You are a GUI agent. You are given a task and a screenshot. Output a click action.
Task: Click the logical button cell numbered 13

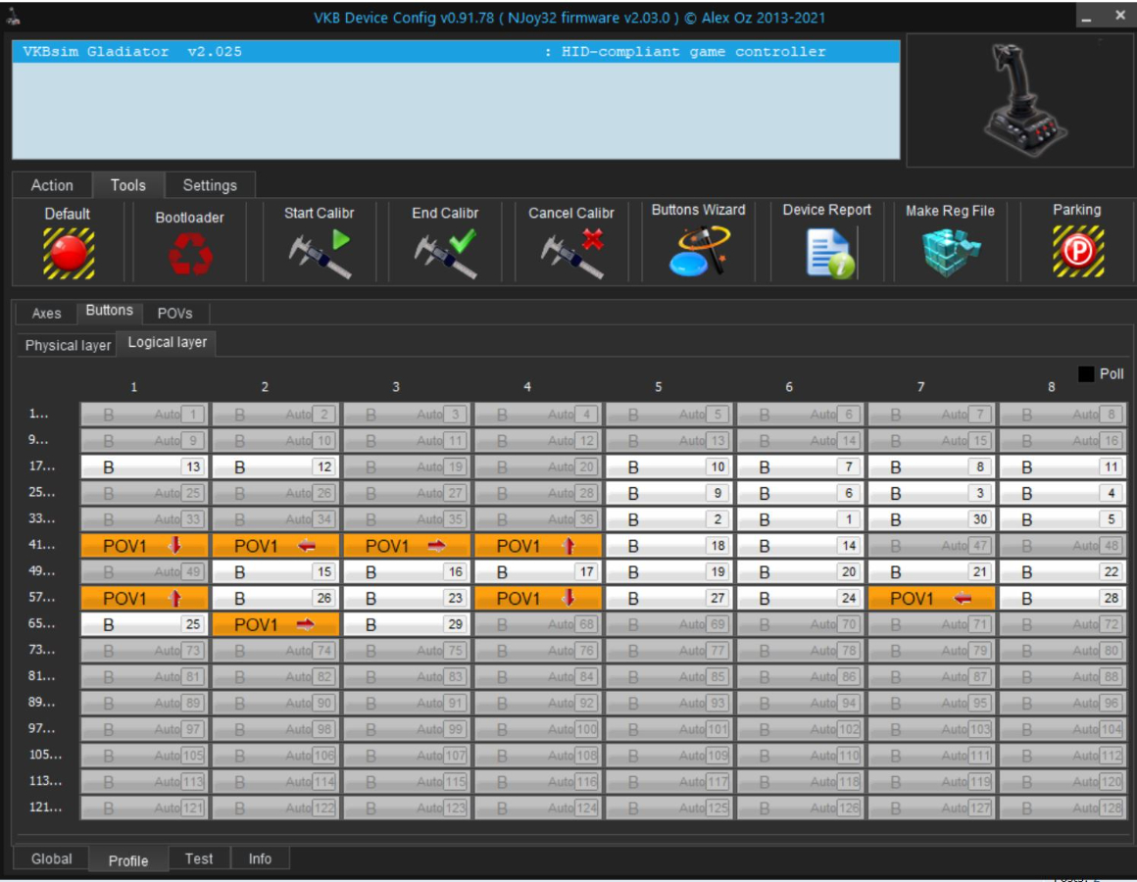143,467
